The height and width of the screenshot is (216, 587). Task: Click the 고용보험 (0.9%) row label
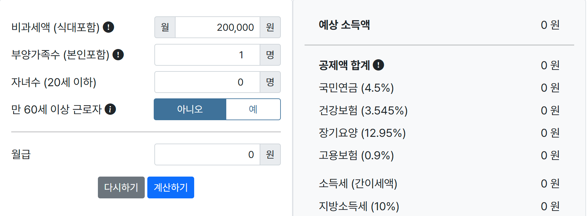click(x=356, y=155)
